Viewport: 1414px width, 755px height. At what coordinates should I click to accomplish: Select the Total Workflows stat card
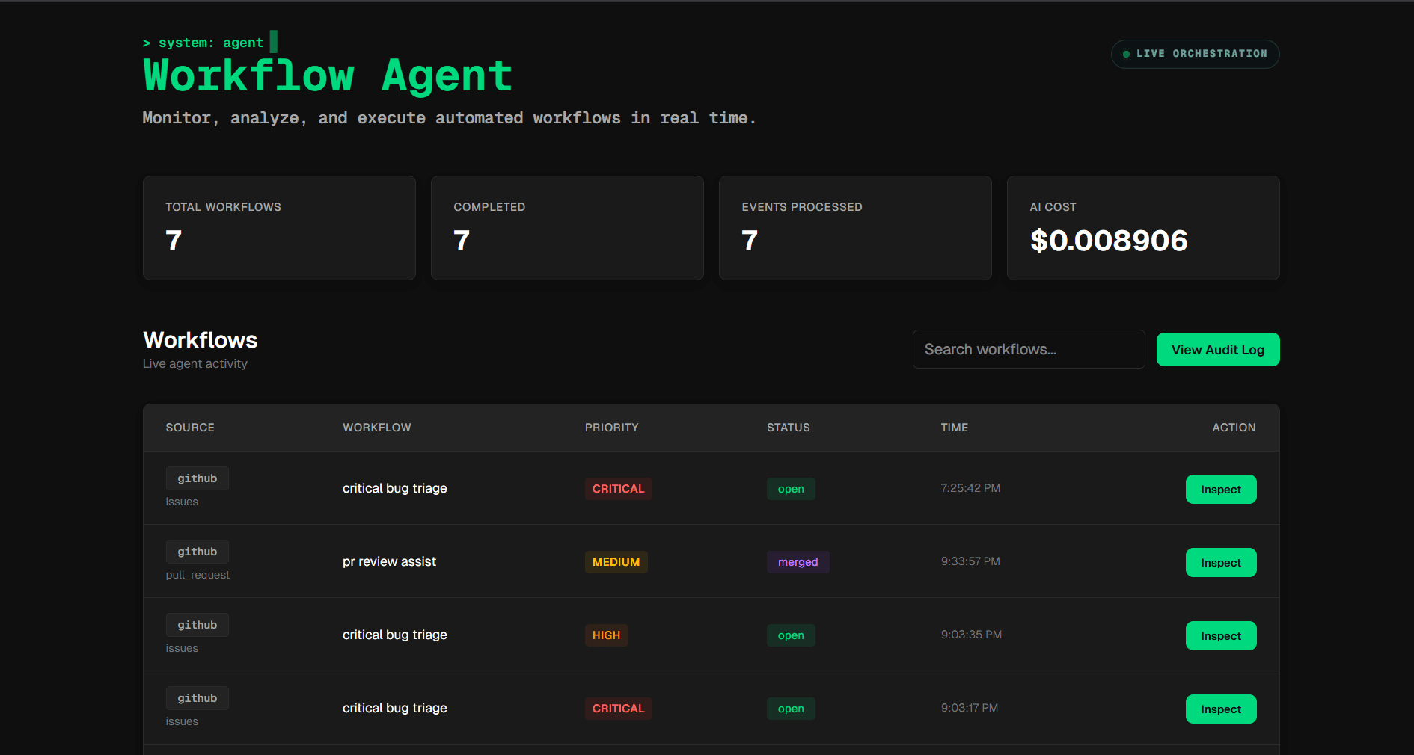(279, 228)
